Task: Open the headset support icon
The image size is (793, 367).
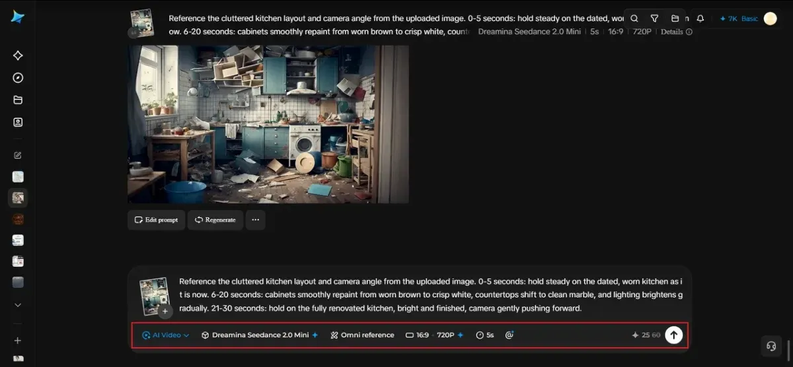Action: 771,346
